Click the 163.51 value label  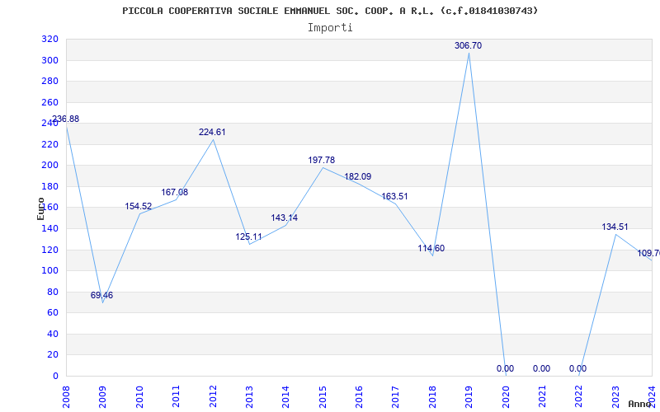394,196
